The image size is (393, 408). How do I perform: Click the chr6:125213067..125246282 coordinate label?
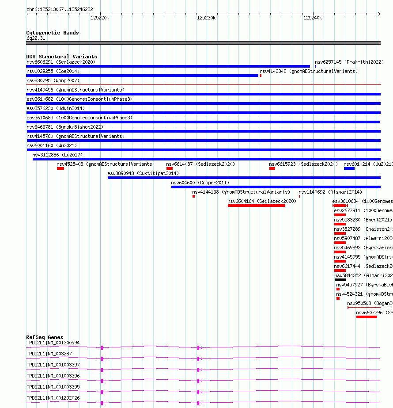[60, 9]
